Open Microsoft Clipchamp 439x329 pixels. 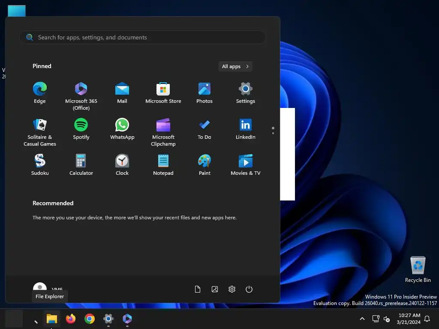[x=163, y=132]
